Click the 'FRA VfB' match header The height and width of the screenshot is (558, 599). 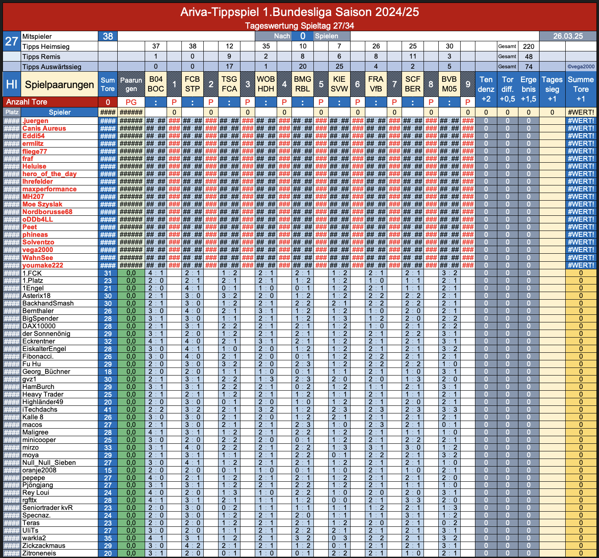pos(376,84)
